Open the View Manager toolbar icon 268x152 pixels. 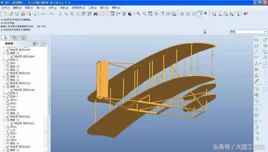(174, 14)
